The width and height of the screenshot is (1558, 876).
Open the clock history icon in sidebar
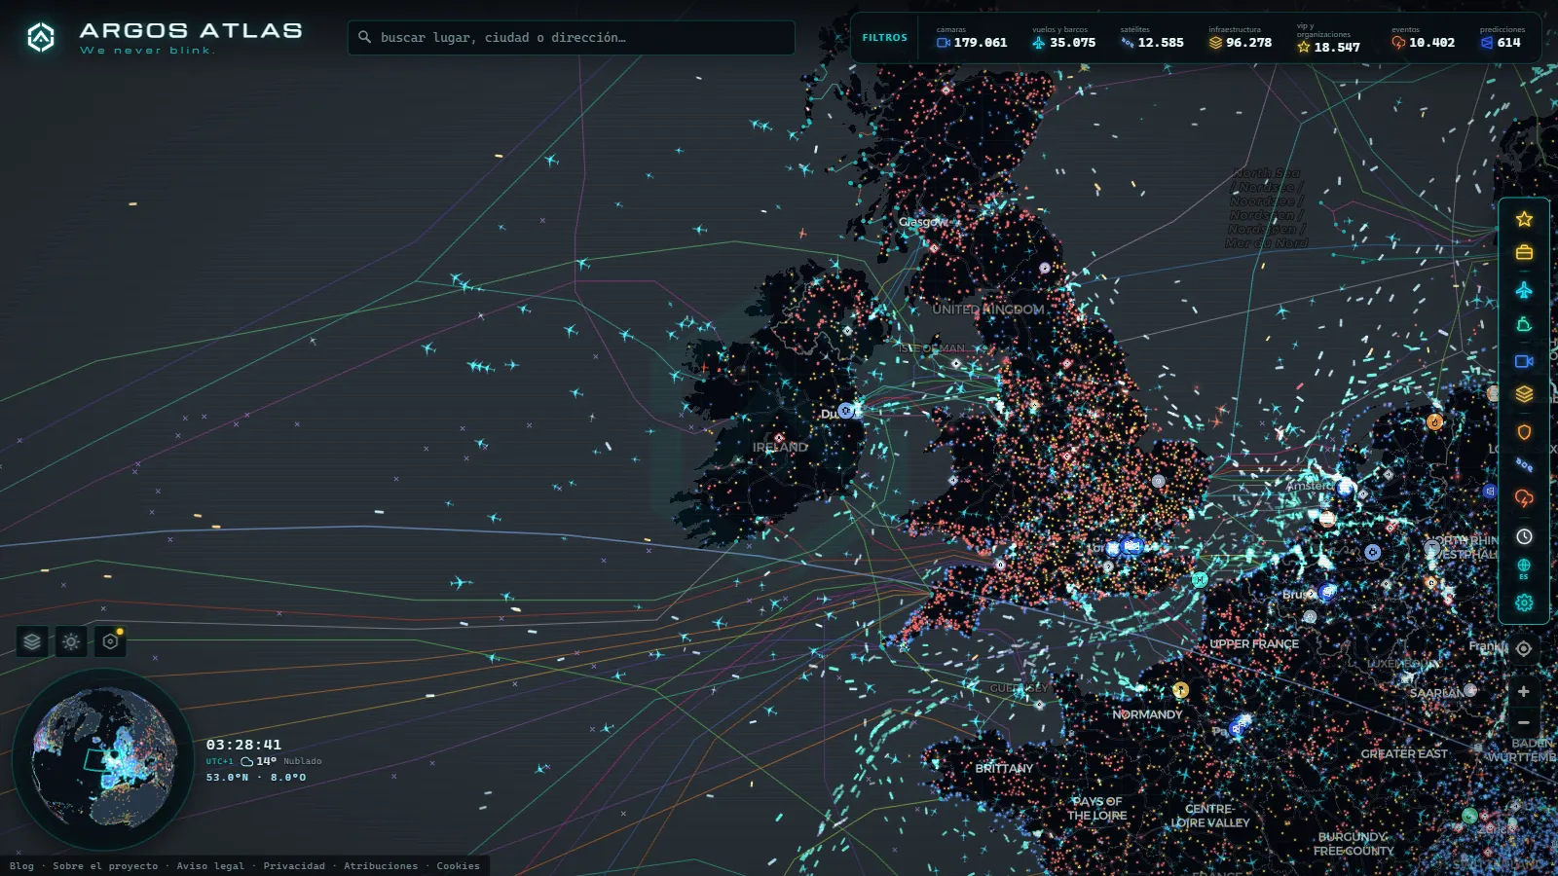[x=1524, y=536]
